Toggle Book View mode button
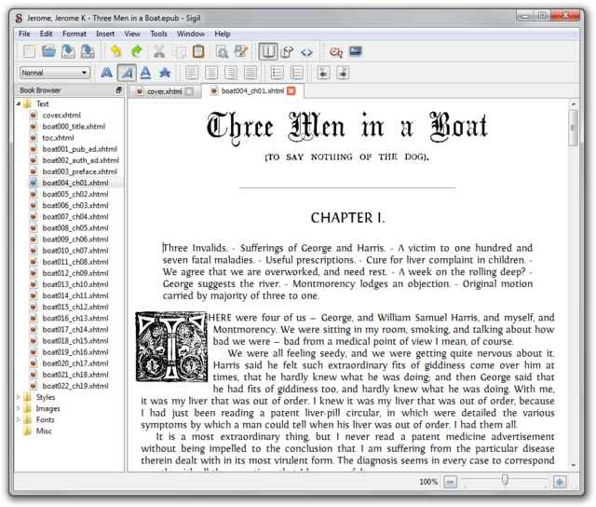596x507 pixels. (268, 51)
